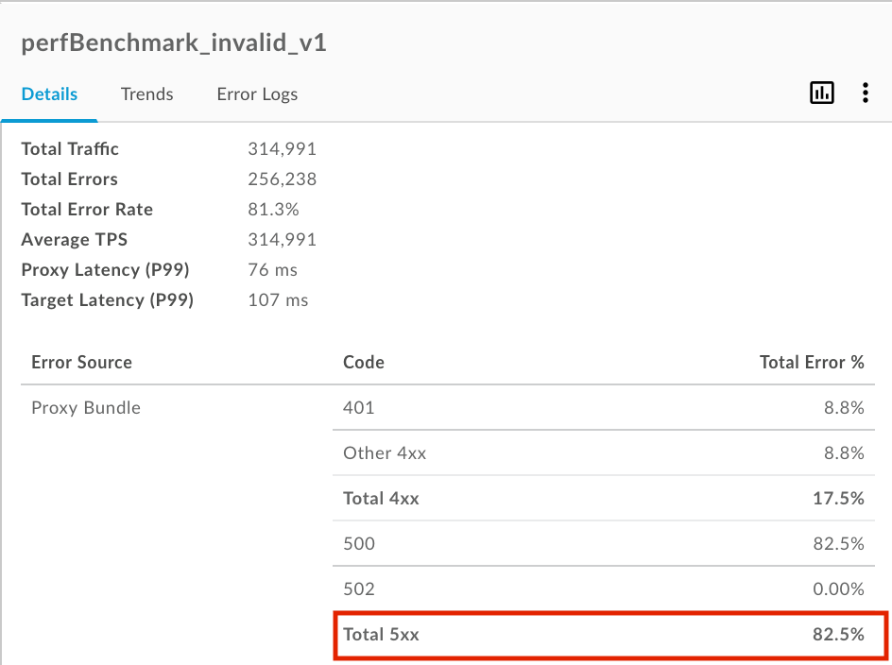The height and width of the screenshot is (665, 892).
Task: Click the Total Error Rate value 81.3%
Action: coord(273,210)
